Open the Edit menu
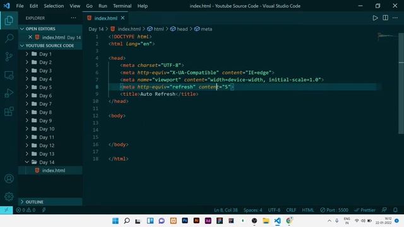 point(33,6)
